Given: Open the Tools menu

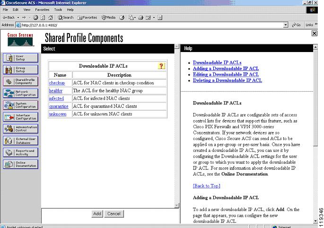Looking at the screenshot, I should (58, 9).
